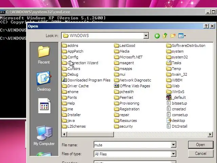The image size is (217, 163).
Task: Select the DtcInstall file
Action: click(x=177, y=126)
